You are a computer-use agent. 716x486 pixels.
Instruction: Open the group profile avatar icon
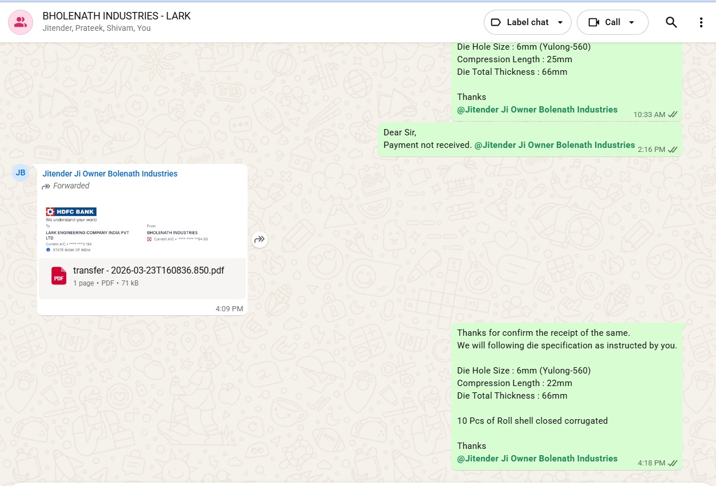tap(21, 22)
